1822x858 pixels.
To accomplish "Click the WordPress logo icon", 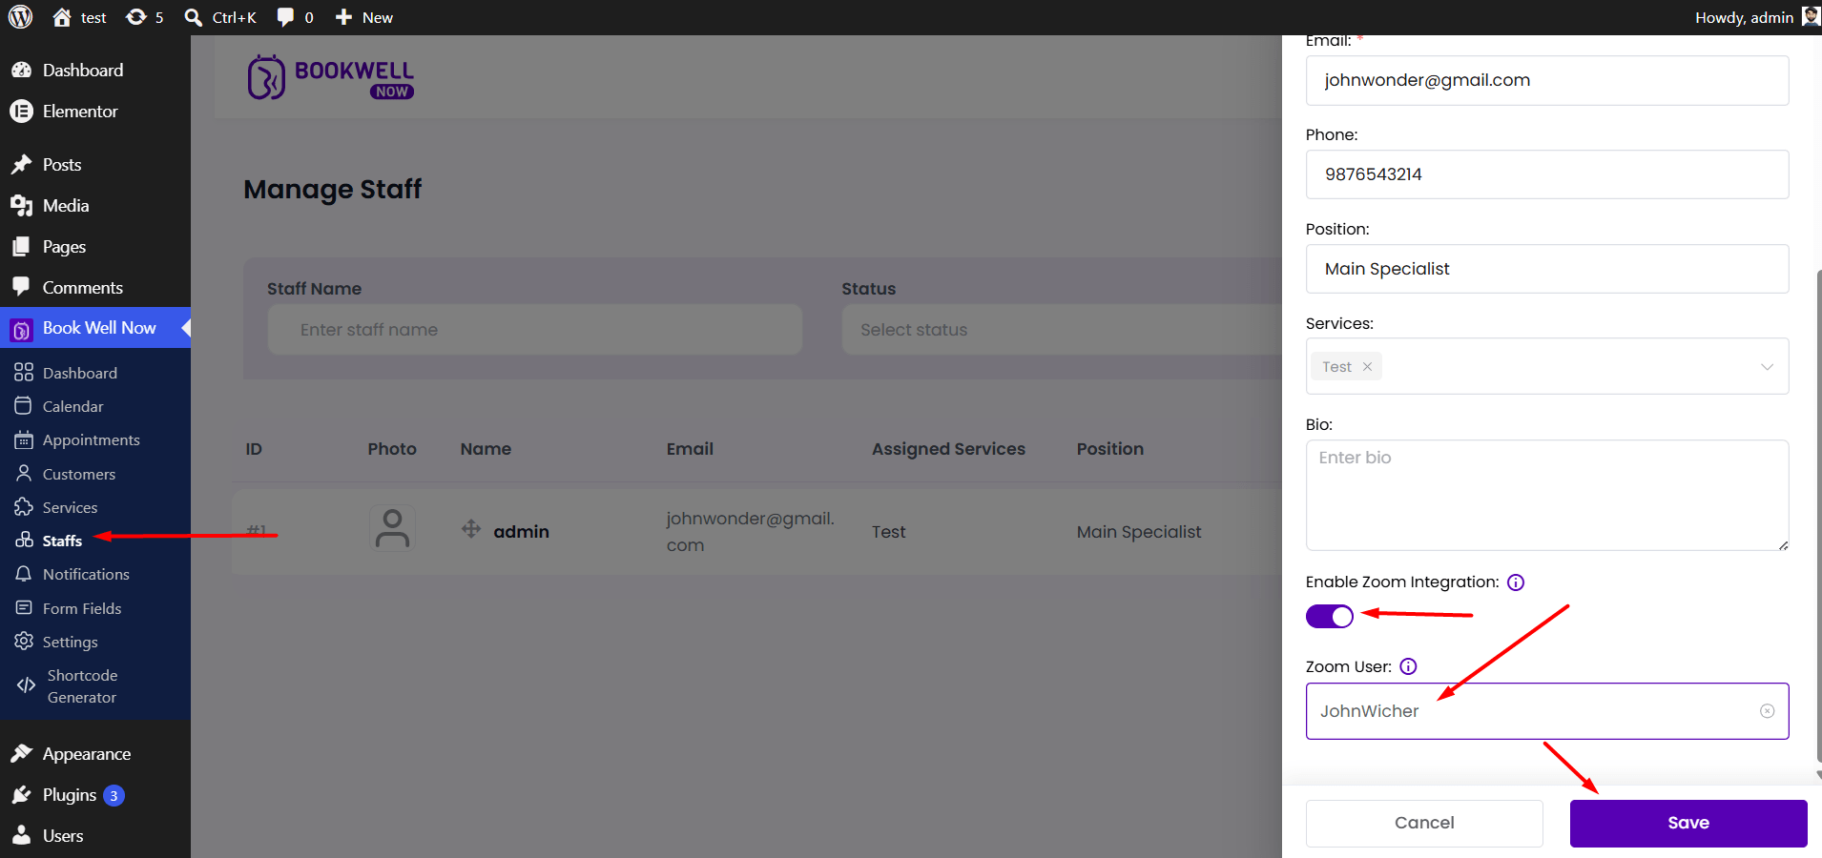I will (x=20, y=17).
